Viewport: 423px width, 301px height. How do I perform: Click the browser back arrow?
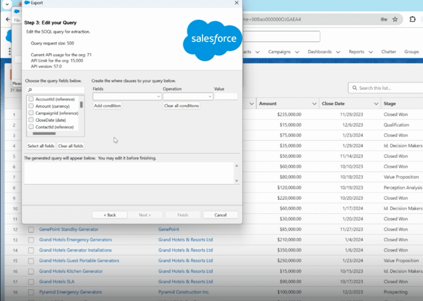click(8, 19)
